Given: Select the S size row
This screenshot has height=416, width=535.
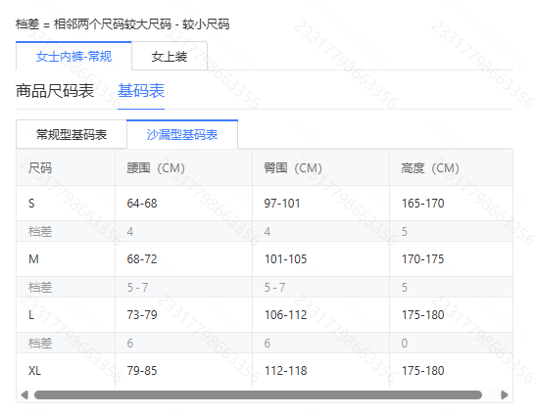Looking at the screenshot, I should pos(265,204).
